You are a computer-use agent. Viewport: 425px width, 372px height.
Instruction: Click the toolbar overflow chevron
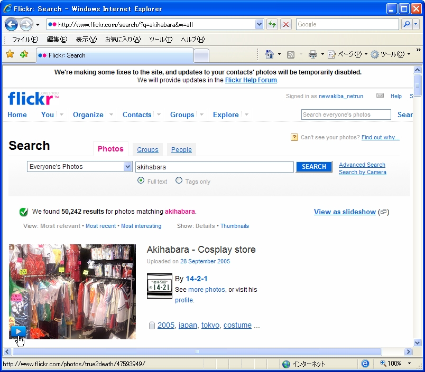(419, 50)
